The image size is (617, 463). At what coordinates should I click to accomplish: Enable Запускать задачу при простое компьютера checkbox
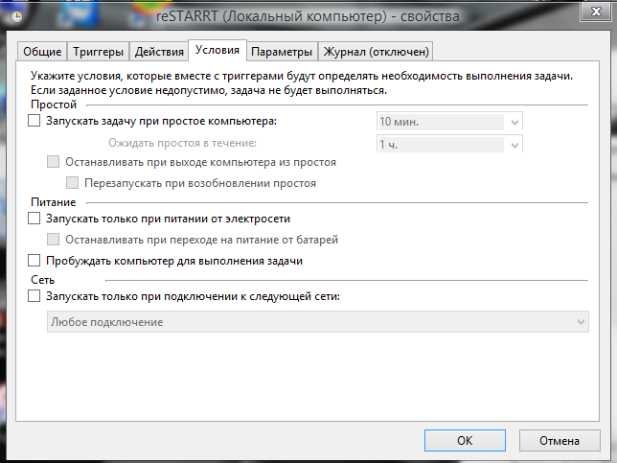pyautogui.click(x=35, y=122)
